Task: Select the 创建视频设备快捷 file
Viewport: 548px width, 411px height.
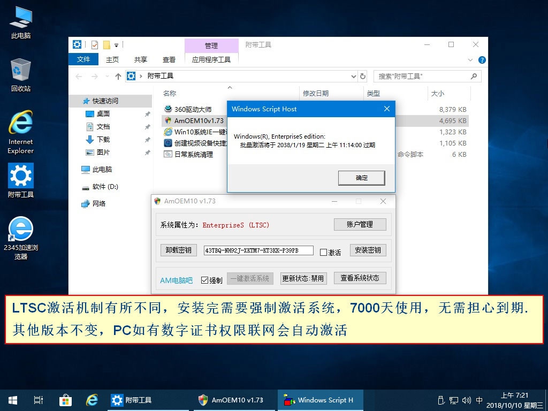Action: pos(195,143)
